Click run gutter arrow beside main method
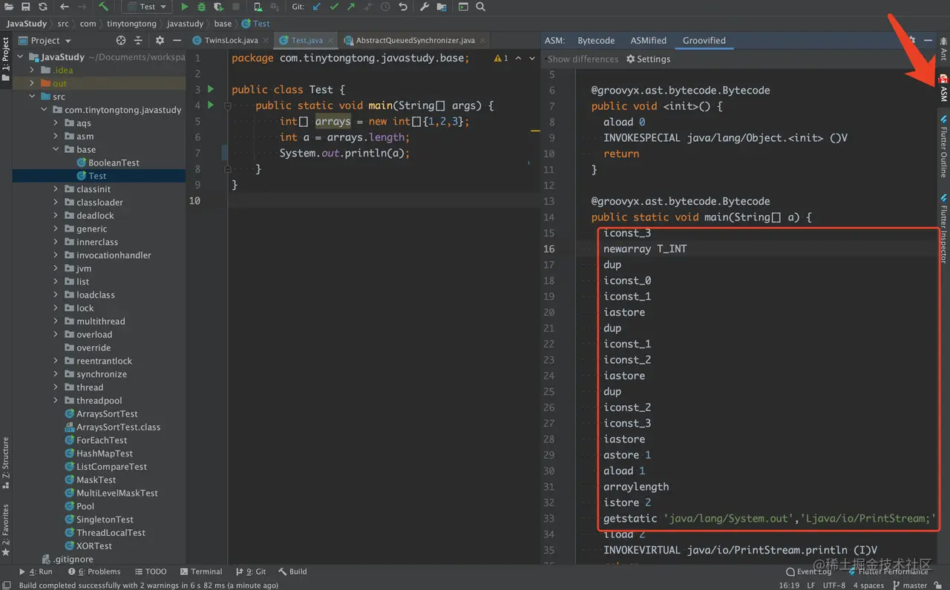This screenshot has height=590, width=950. tap(211, 105)
